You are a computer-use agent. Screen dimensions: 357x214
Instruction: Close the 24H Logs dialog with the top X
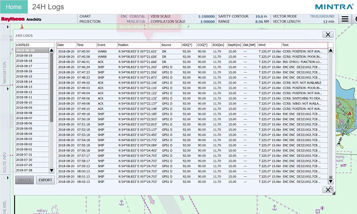pyautogui.click(x=328, y=34)
